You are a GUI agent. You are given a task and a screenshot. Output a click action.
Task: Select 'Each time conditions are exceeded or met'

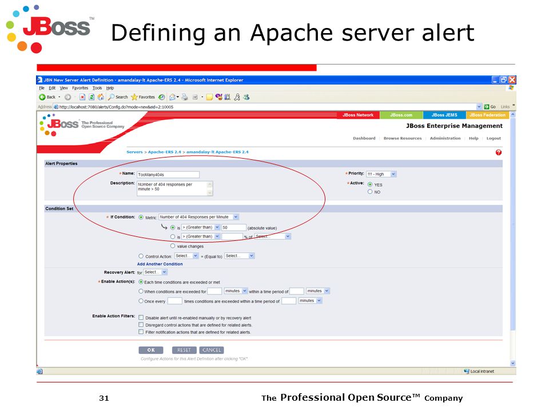pyautogui.click(x=141, y=281)
